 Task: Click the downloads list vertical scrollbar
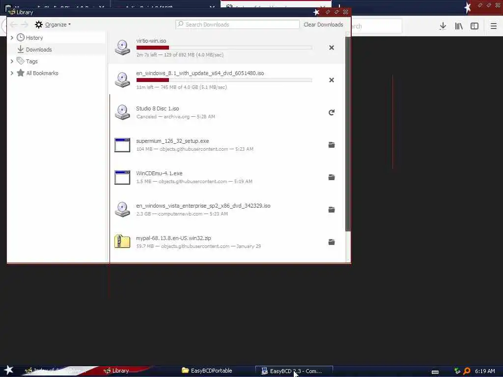pyautogui.click(x=348, y=134)
